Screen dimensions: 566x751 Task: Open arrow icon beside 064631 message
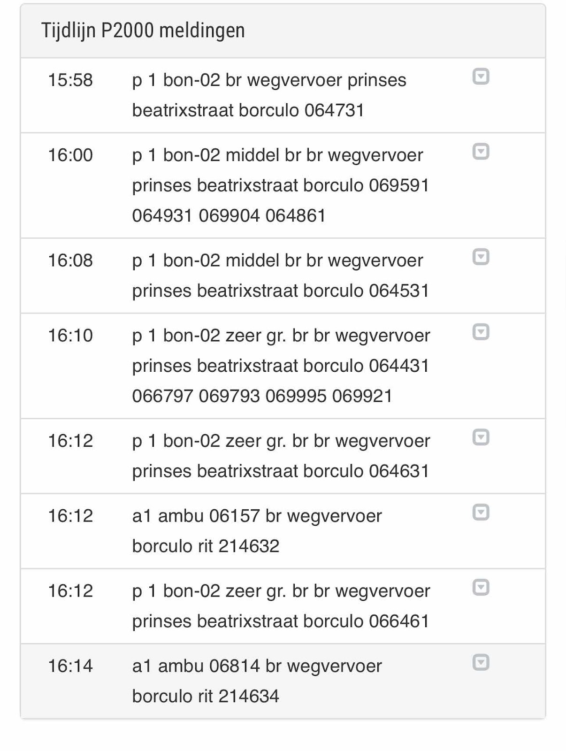(481, 437)
